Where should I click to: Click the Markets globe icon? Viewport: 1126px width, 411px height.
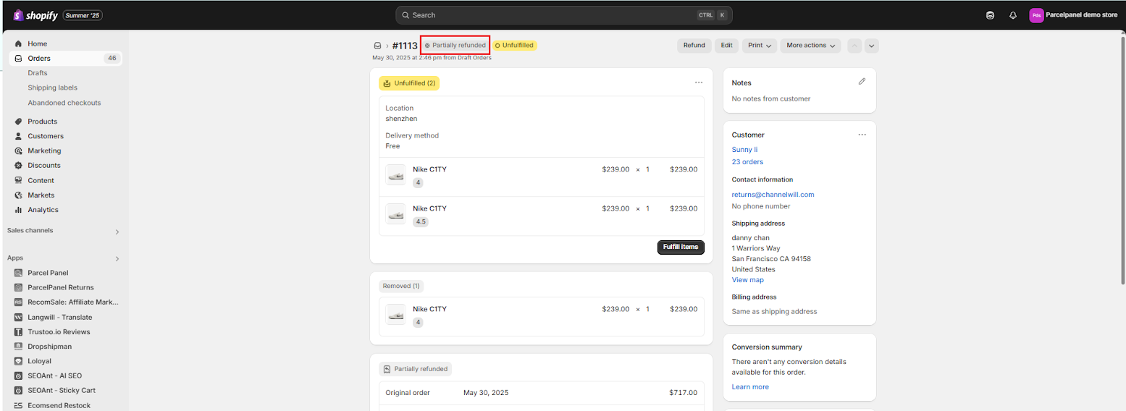[18, 195]
